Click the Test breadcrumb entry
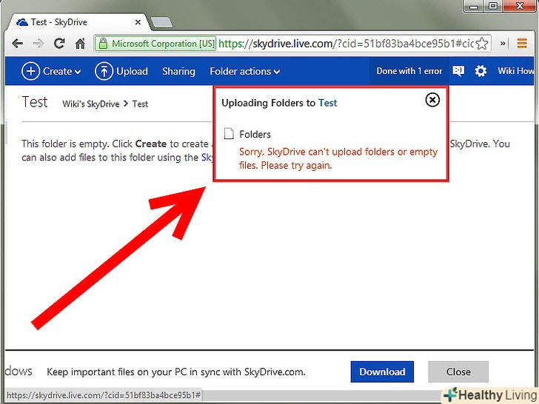Viewport: 539px width, 404px height. pyautogui.click(x=140, y=104)
